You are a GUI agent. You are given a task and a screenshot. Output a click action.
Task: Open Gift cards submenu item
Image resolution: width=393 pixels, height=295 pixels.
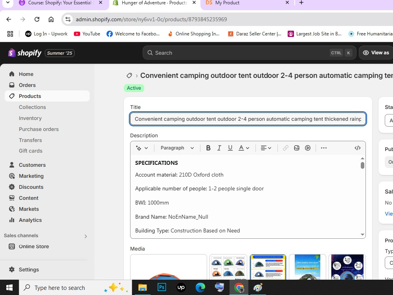pos(31,151)
